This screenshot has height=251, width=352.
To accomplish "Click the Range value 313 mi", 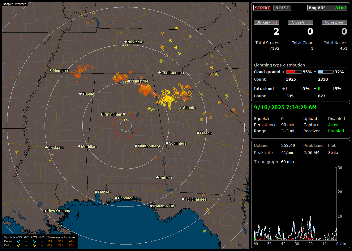I will 288,131.
